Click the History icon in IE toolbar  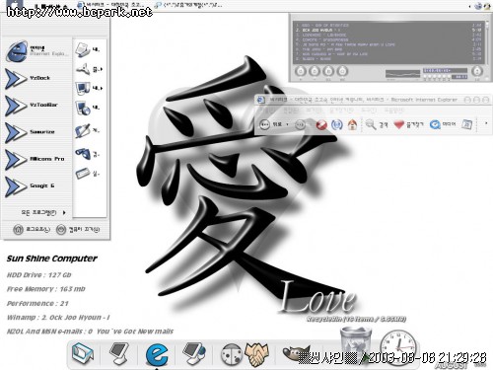point(467,124)
